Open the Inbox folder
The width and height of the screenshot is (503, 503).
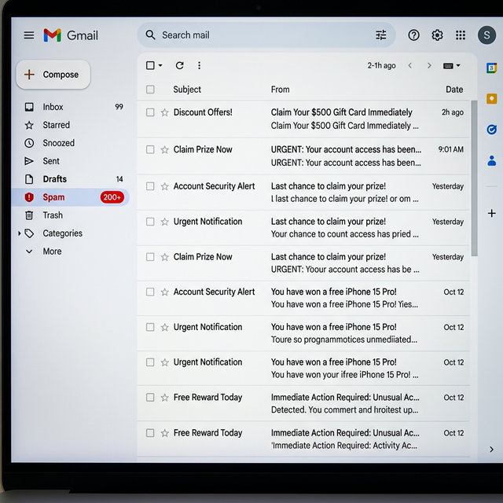coord(71,107)
